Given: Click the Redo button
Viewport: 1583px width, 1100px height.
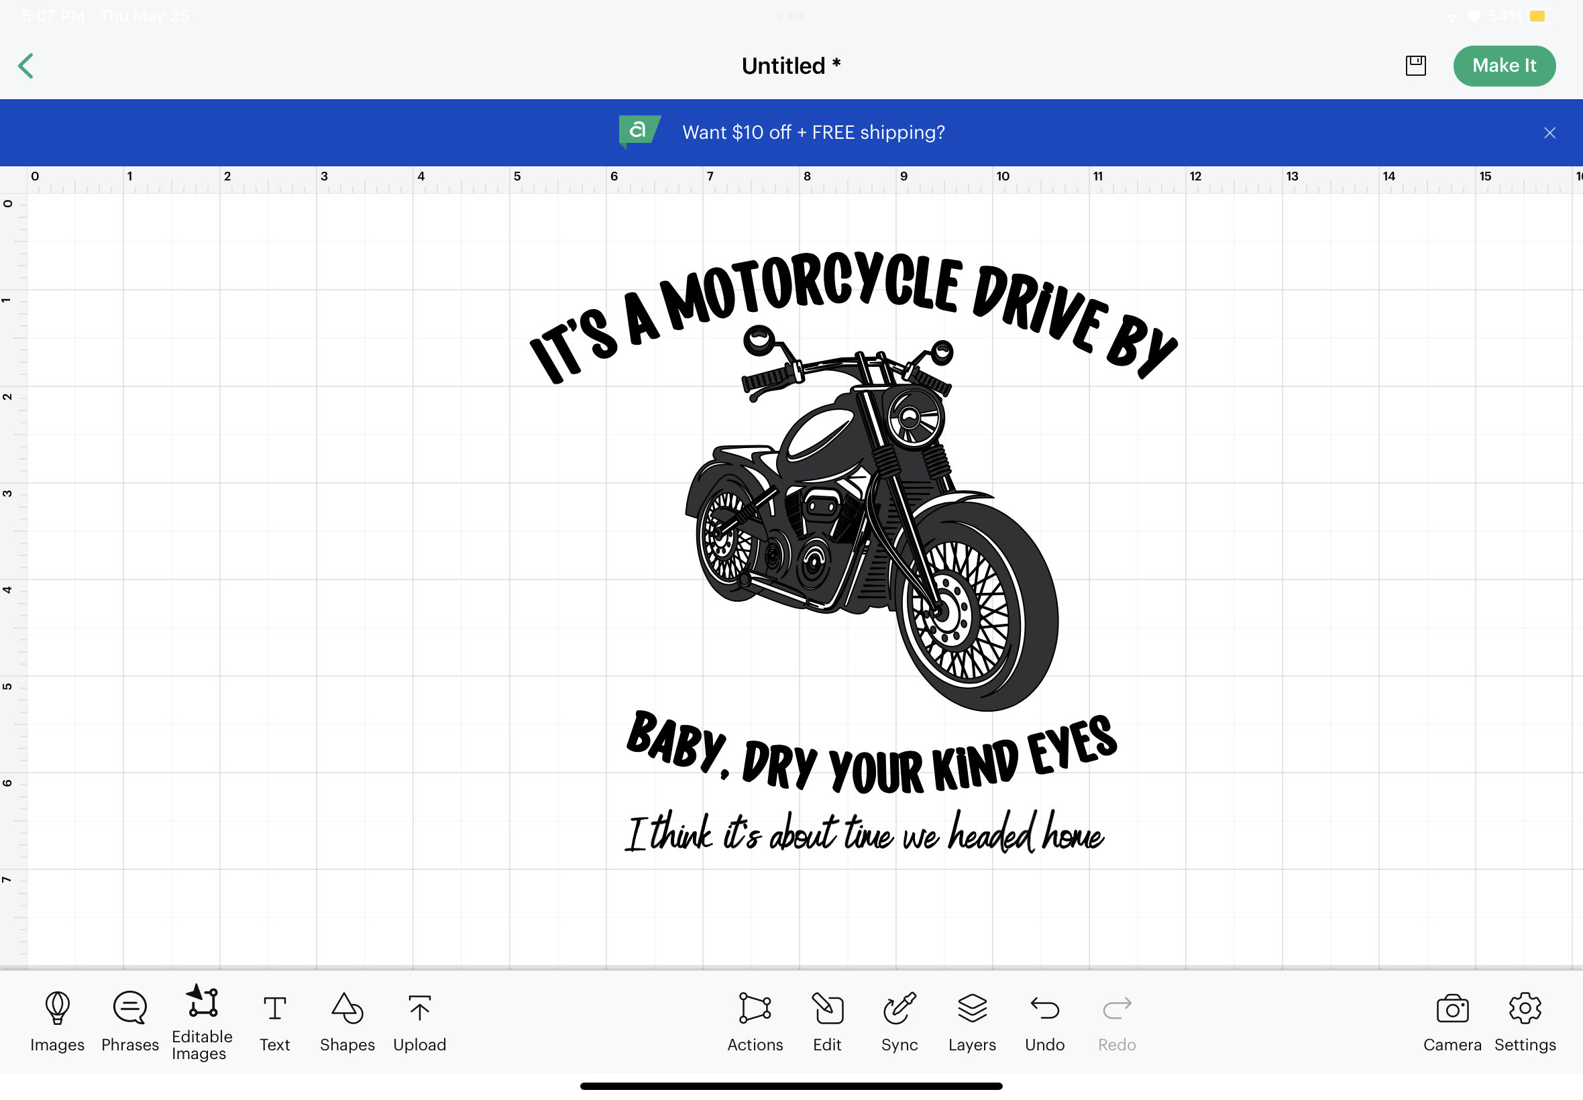Looking at the screenshot, I should [x=1116, y=1023].
